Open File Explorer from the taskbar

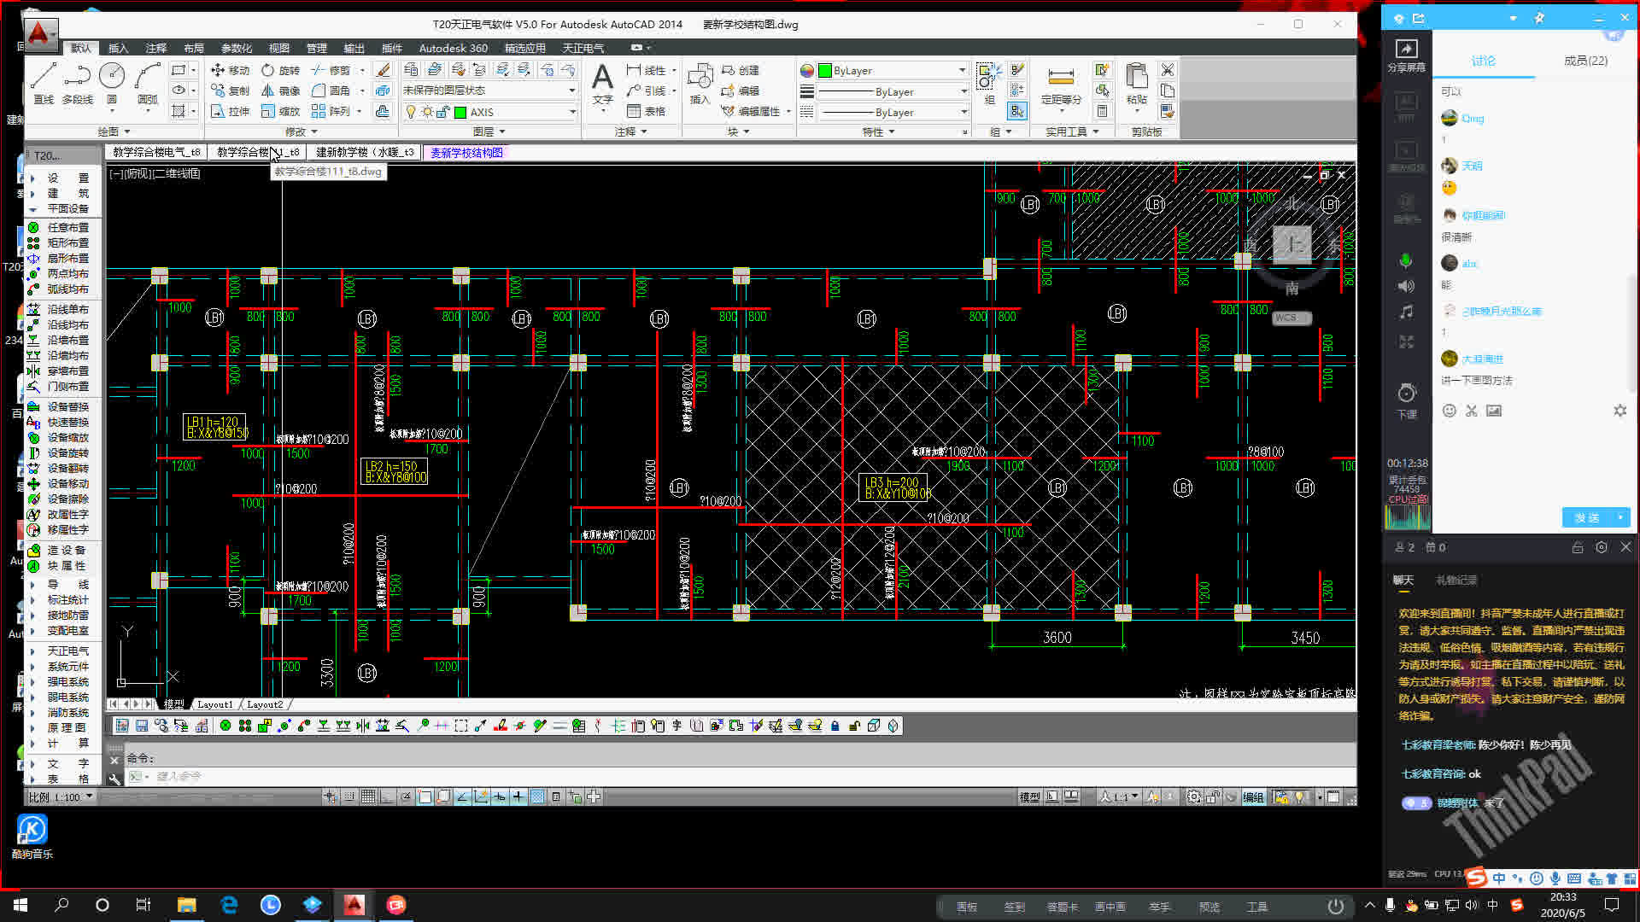tap(186, 905)
